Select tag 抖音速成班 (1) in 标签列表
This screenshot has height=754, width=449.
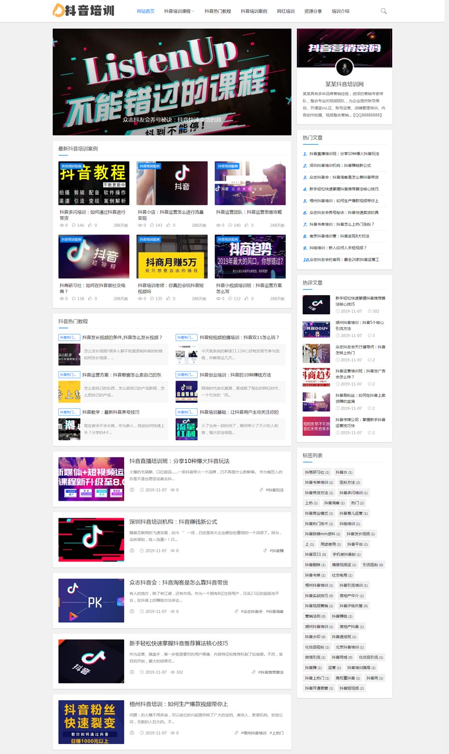(x=344, y=637)
